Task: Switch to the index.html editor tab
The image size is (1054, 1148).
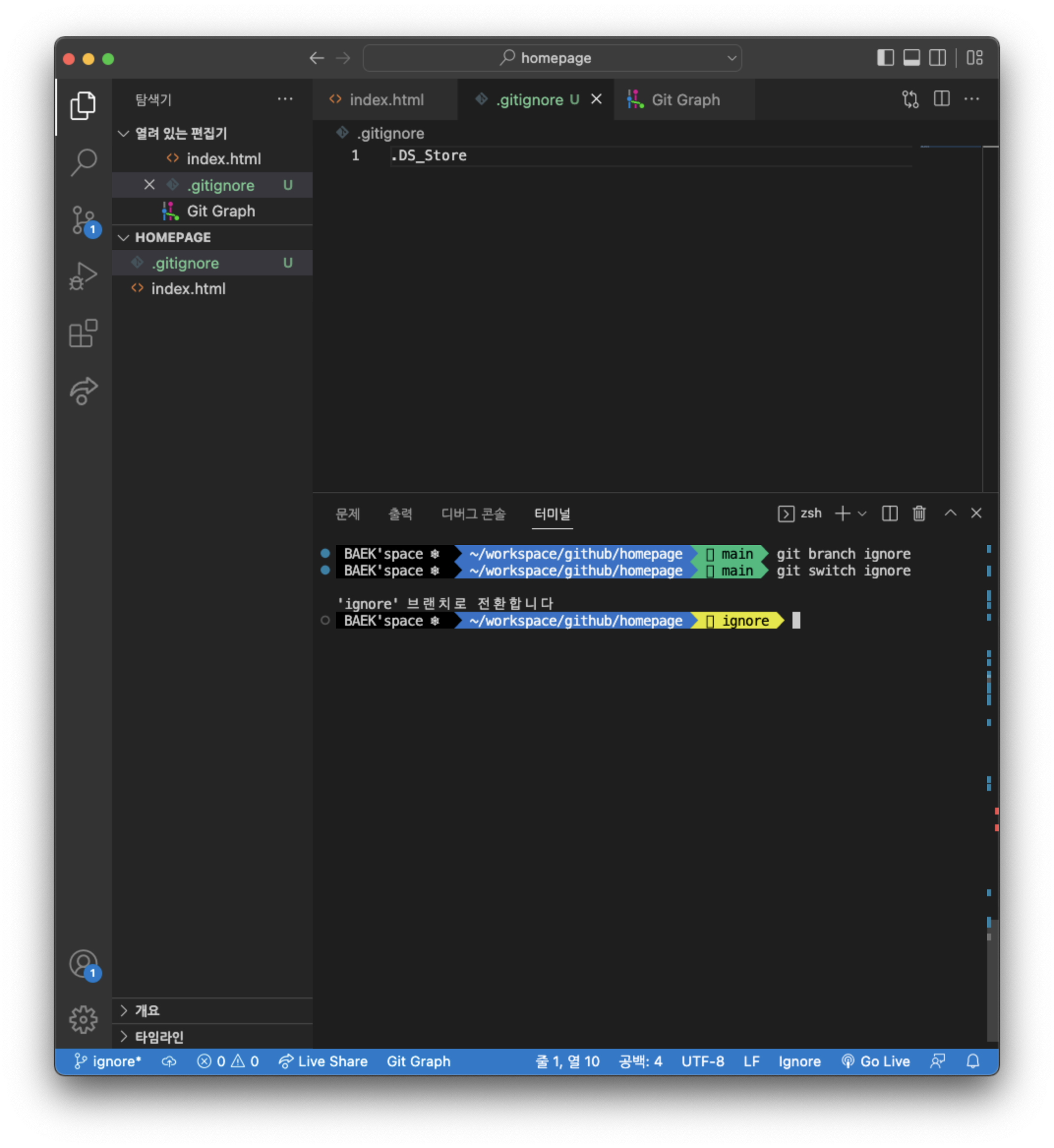Action: [386, 100]
